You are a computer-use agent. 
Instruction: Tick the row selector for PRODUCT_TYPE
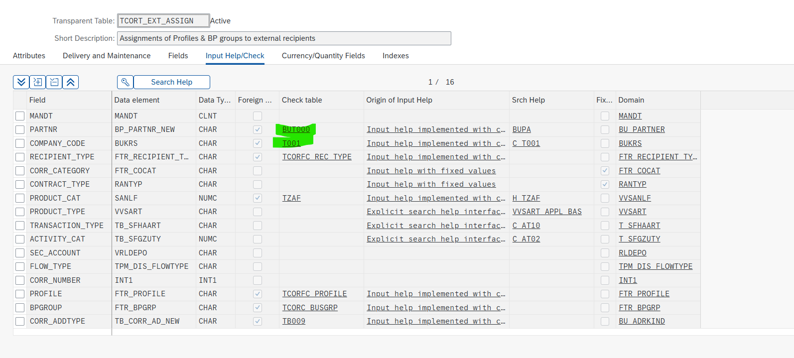click(x=20, y=212)
